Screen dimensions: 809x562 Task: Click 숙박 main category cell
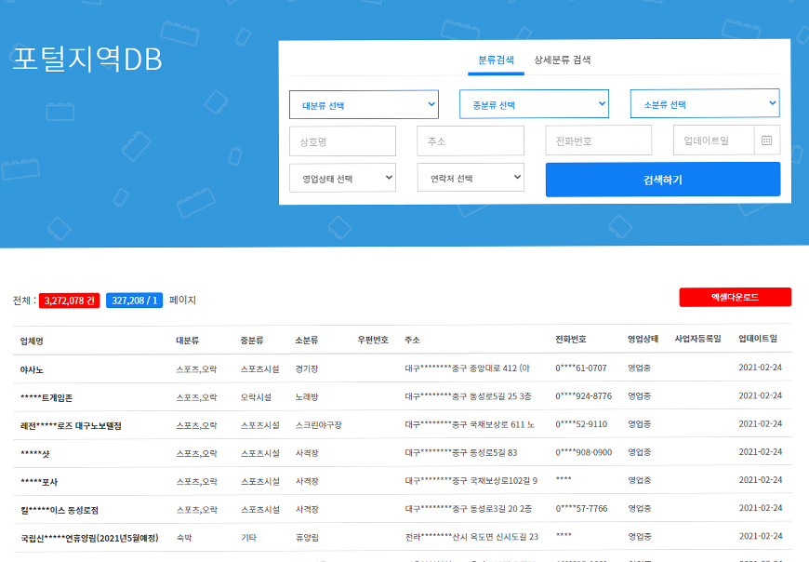tap(184, 537)
